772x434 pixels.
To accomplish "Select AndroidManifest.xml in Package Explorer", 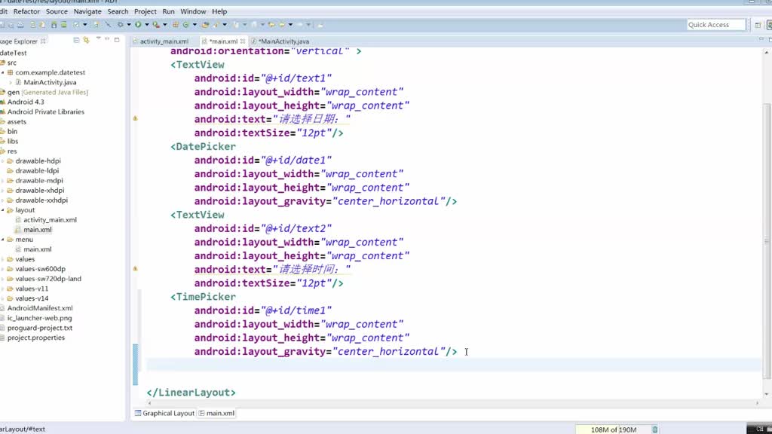I will (x=40, y=308).
